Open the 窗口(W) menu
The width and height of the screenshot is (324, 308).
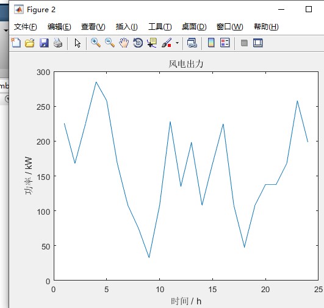coord(229,27)
